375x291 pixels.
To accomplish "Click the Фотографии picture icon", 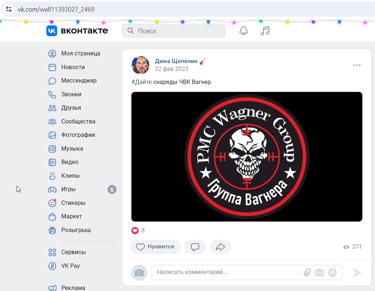I will pos(52,135).
